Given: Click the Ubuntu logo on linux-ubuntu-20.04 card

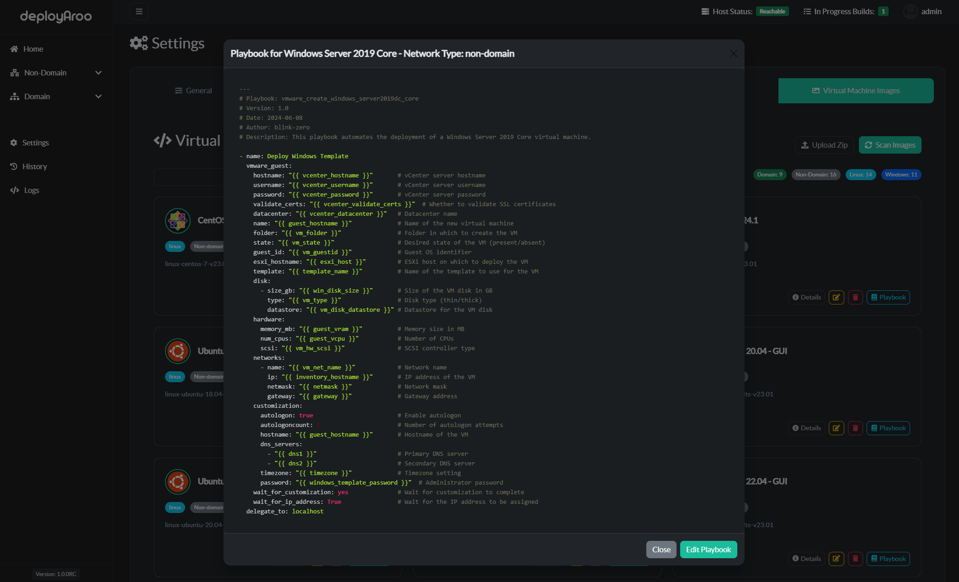Looking at the screenshot, I should point(178,482).
